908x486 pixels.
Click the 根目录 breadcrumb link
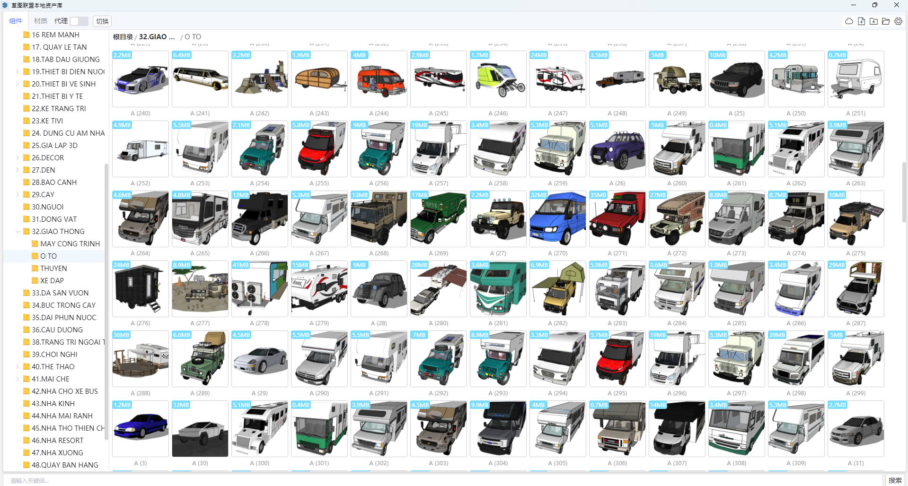coord(123,37)
